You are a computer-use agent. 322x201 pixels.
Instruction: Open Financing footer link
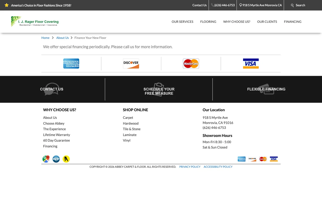(50, 146)
